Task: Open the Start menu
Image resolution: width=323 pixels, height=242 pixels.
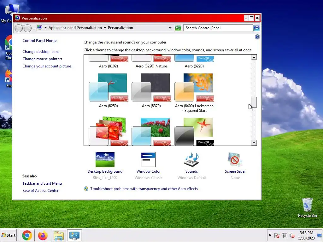Action: (x=9, y=235)
